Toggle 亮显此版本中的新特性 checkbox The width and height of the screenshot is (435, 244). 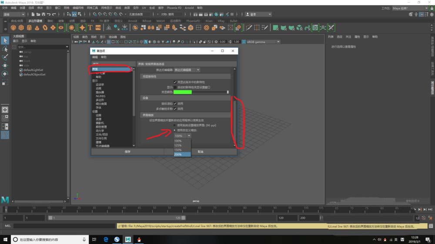point(175,82)
